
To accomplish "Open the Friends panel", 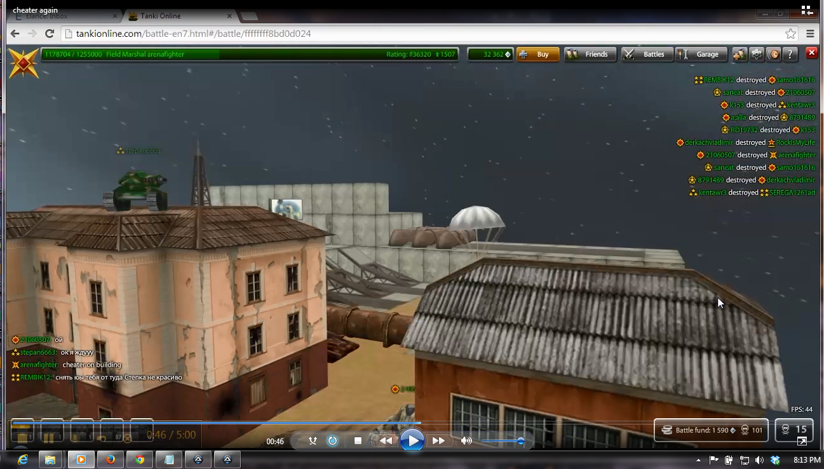I will (590, 55).
